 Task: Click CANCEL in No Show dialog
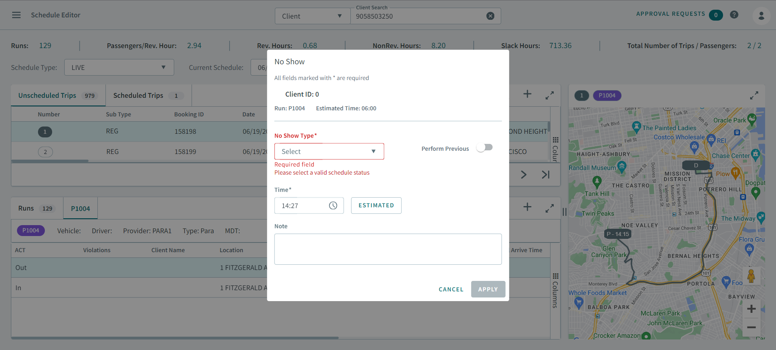(x=451, y=289)
